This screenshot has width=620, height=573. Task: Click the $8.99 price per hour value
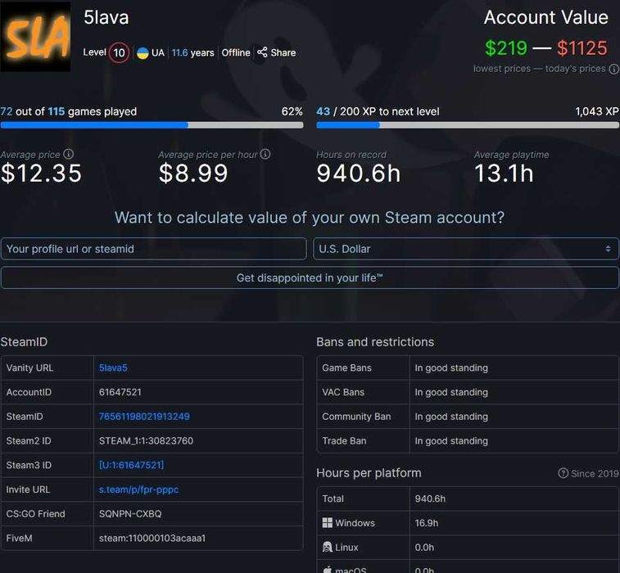click(193, 174)
